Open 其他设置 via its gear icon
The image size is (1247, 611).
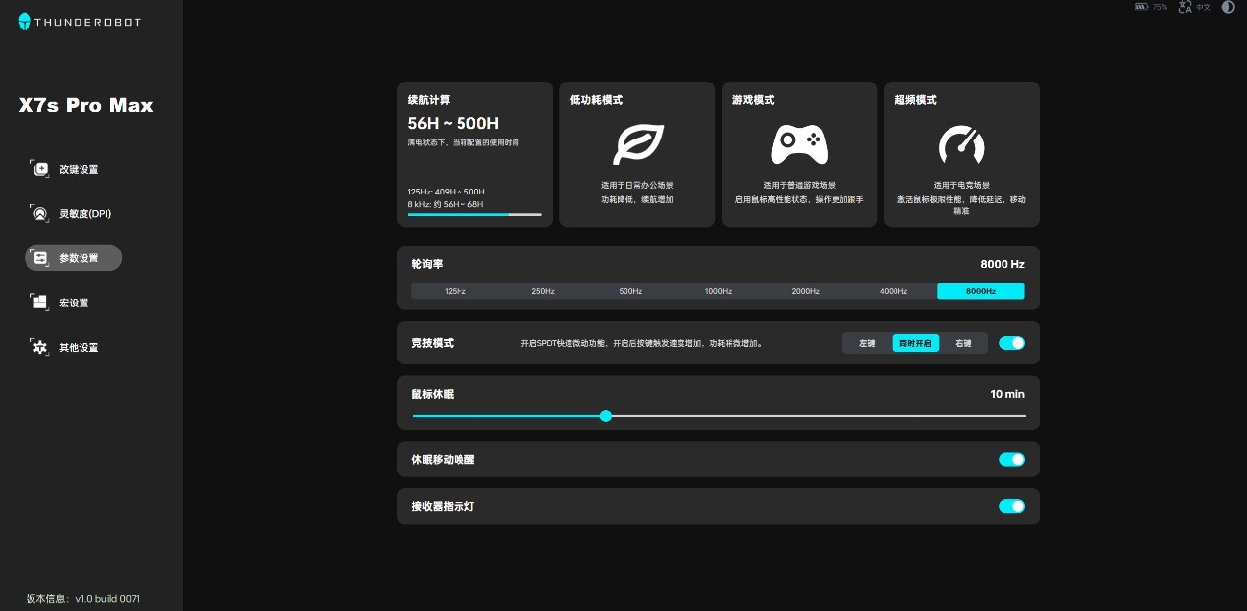pos(40,347)
